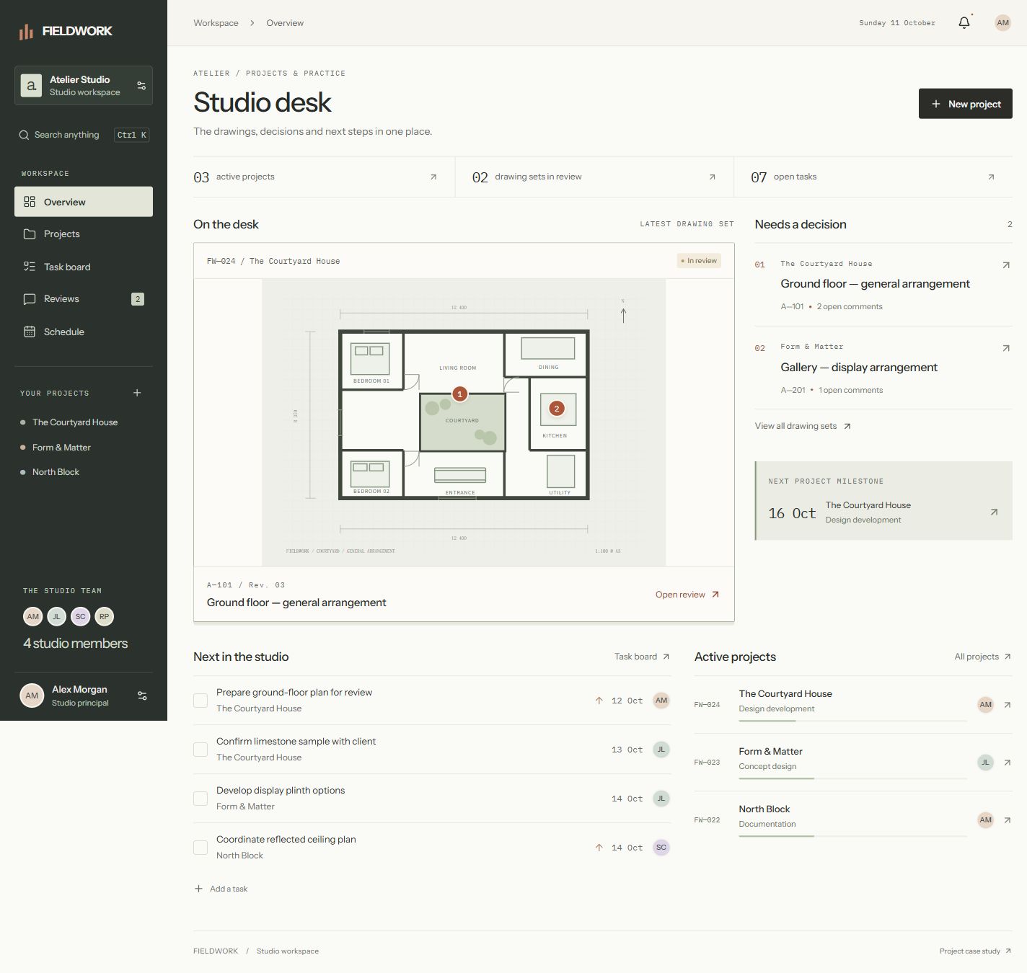The image size is (1027, 973).
Task: Click the North Block progress bar
Action: click(852, 836)
